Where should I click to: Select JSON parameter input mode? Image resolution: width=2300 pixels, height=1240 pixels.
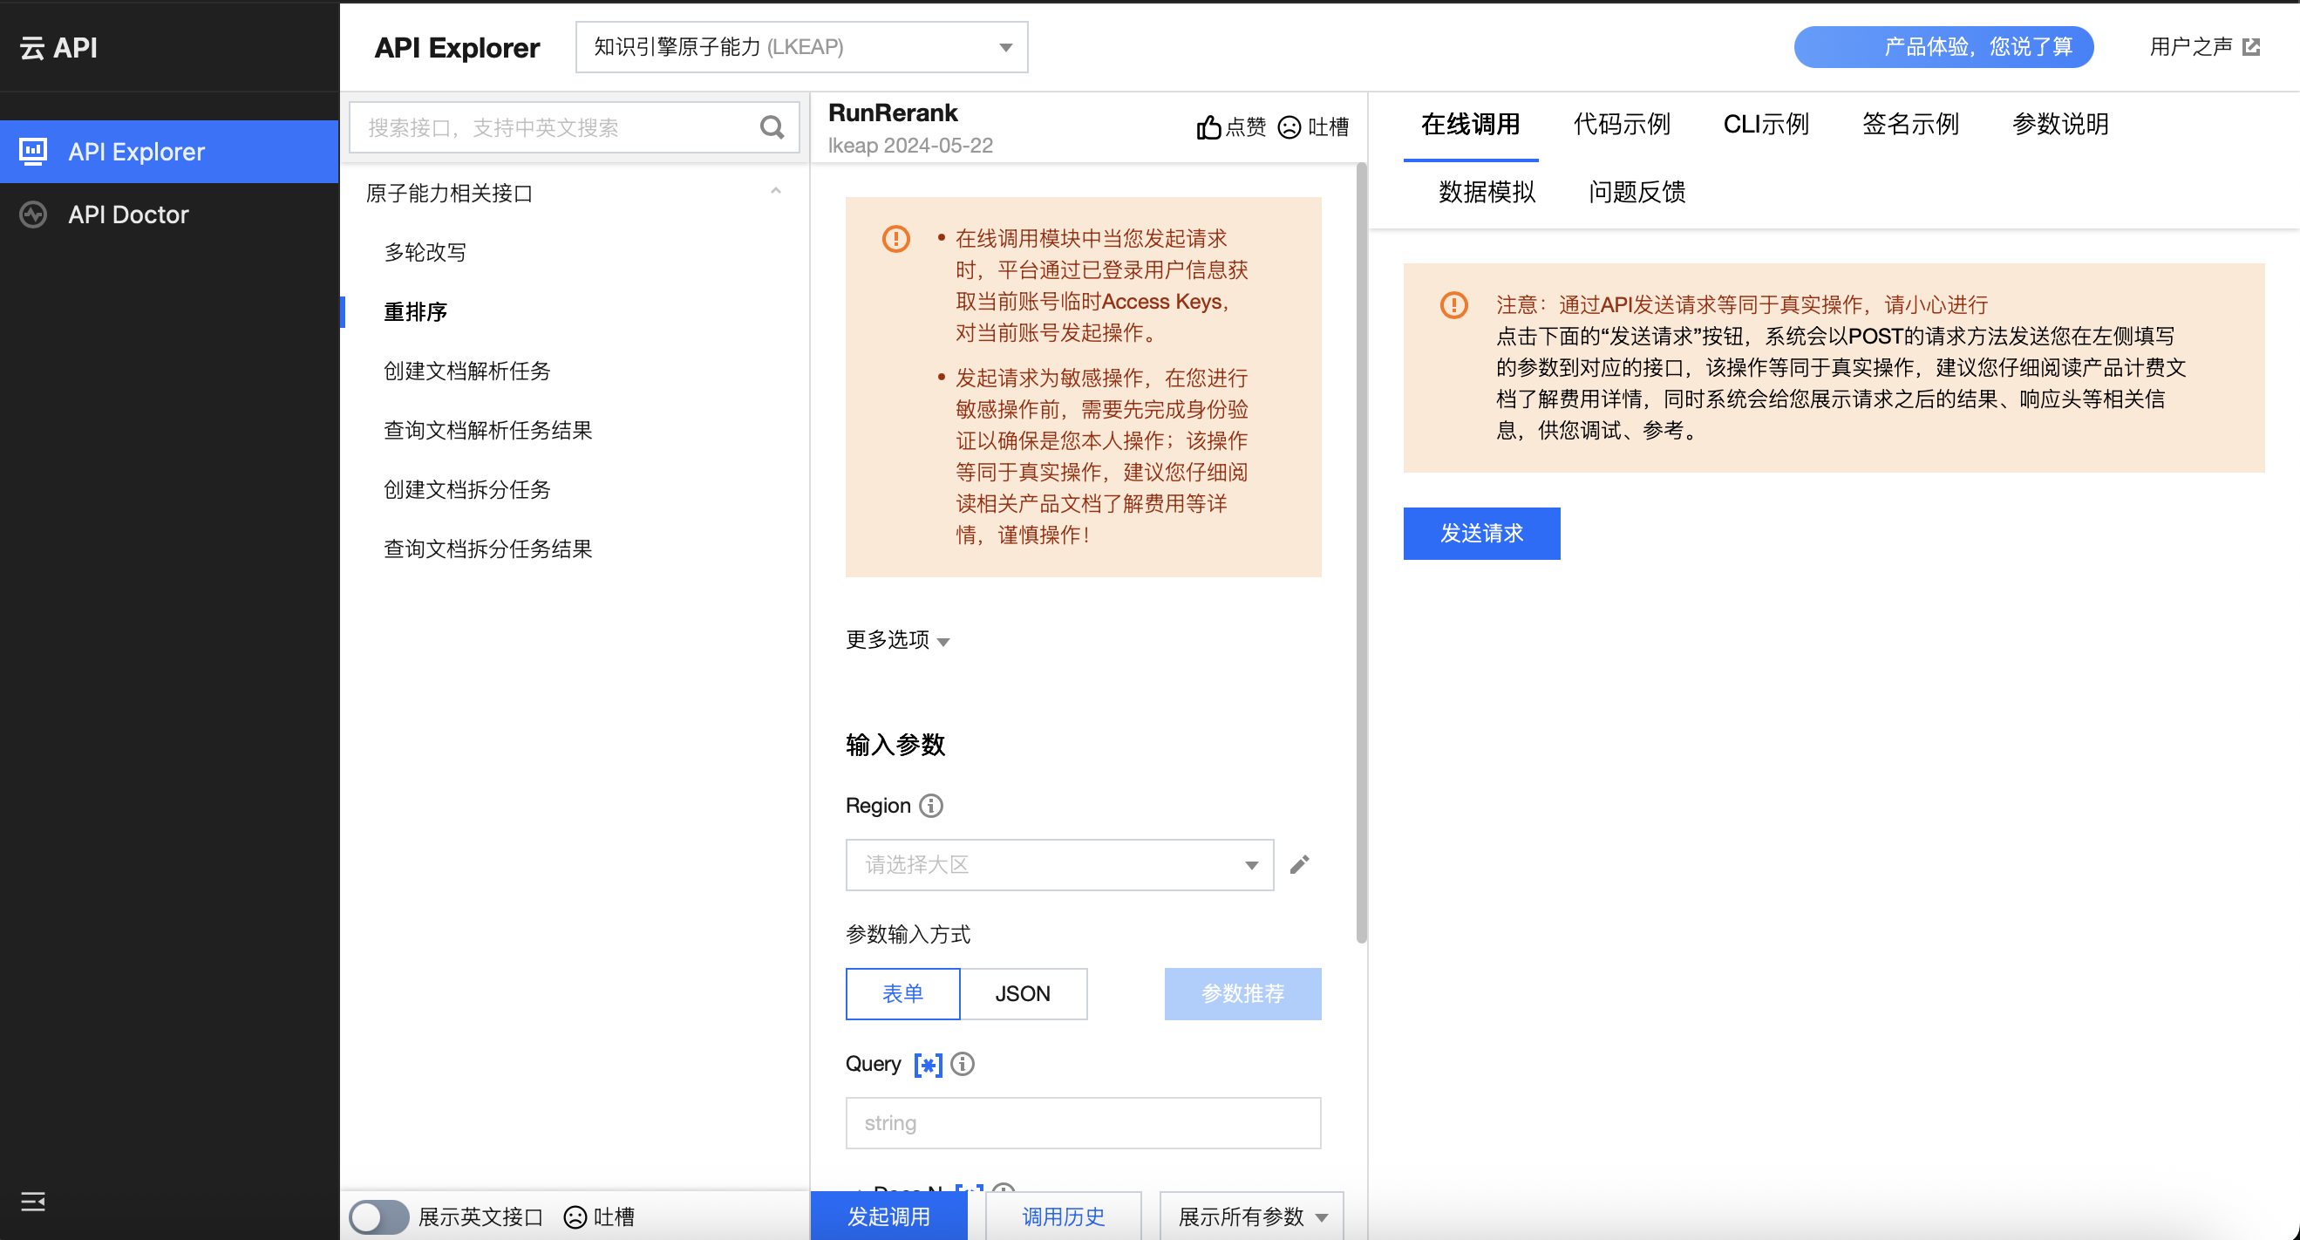[x=1023, y=993]
